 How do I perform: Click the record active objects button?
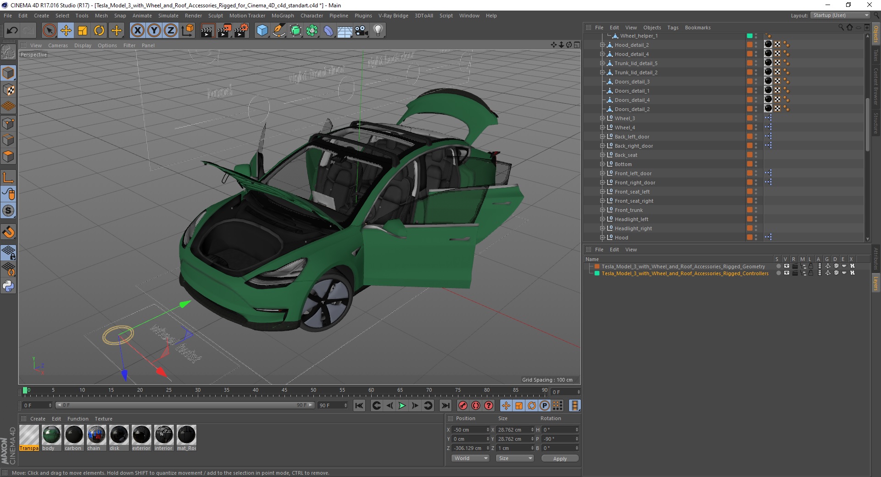coord(463,405)
